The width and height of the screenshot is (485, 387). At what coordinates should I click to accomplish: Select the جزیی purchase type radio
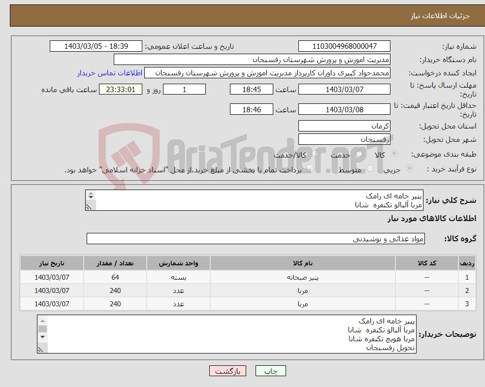pos(410,168)
